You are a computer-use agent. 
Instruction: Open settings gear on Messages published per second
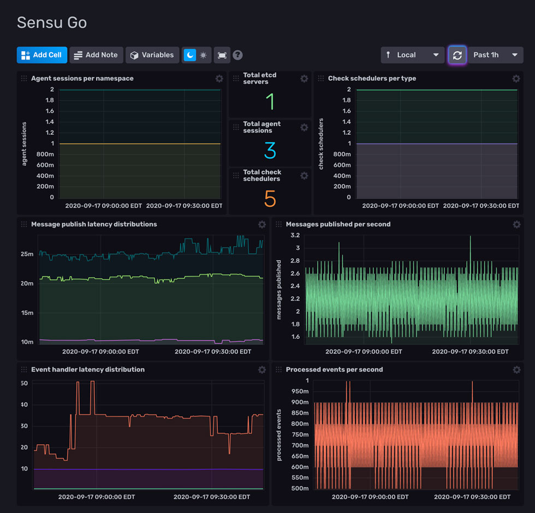tap(516, 224)
